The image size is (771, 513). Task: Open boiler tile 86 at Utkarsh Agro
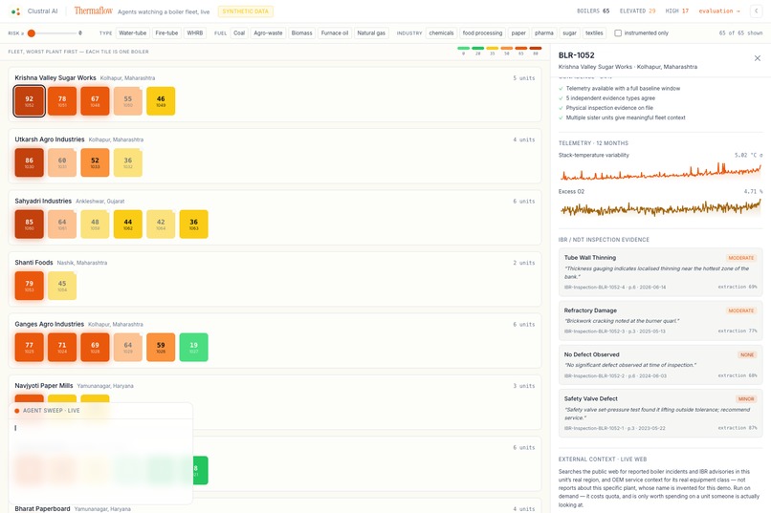pos(30,162)
